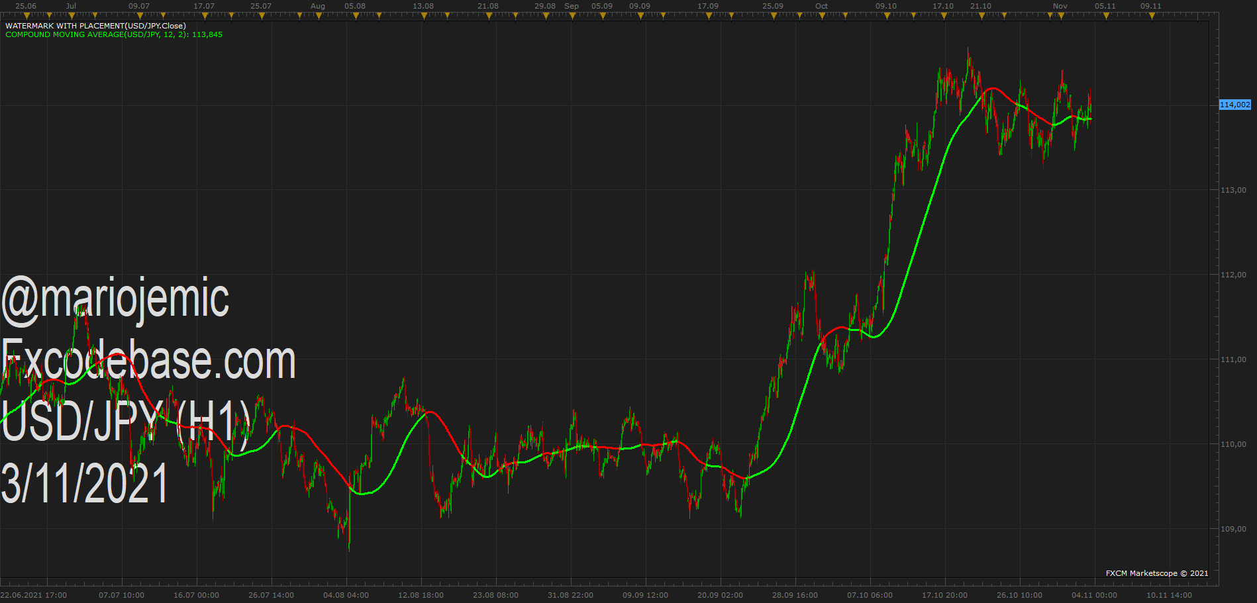Click the 10.11 14:00 time label
Viewport: 1257px width, 603px height.
1169,595
